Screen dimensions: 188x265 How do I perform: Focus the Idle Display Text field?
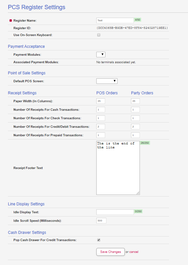[115, 212]
